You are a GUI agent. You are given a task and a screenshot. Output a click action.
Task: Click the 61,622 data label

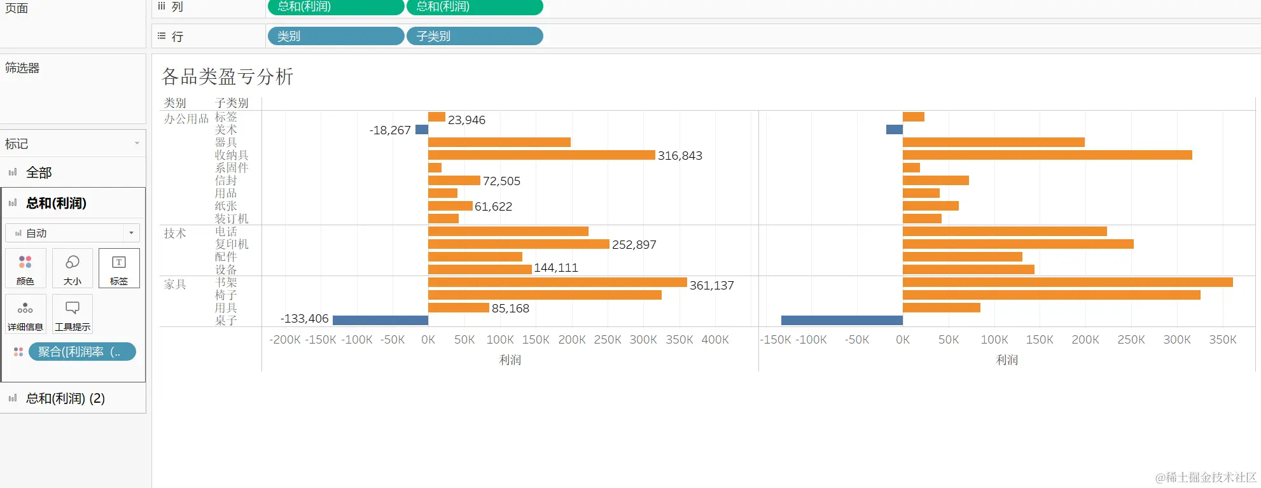493,207
